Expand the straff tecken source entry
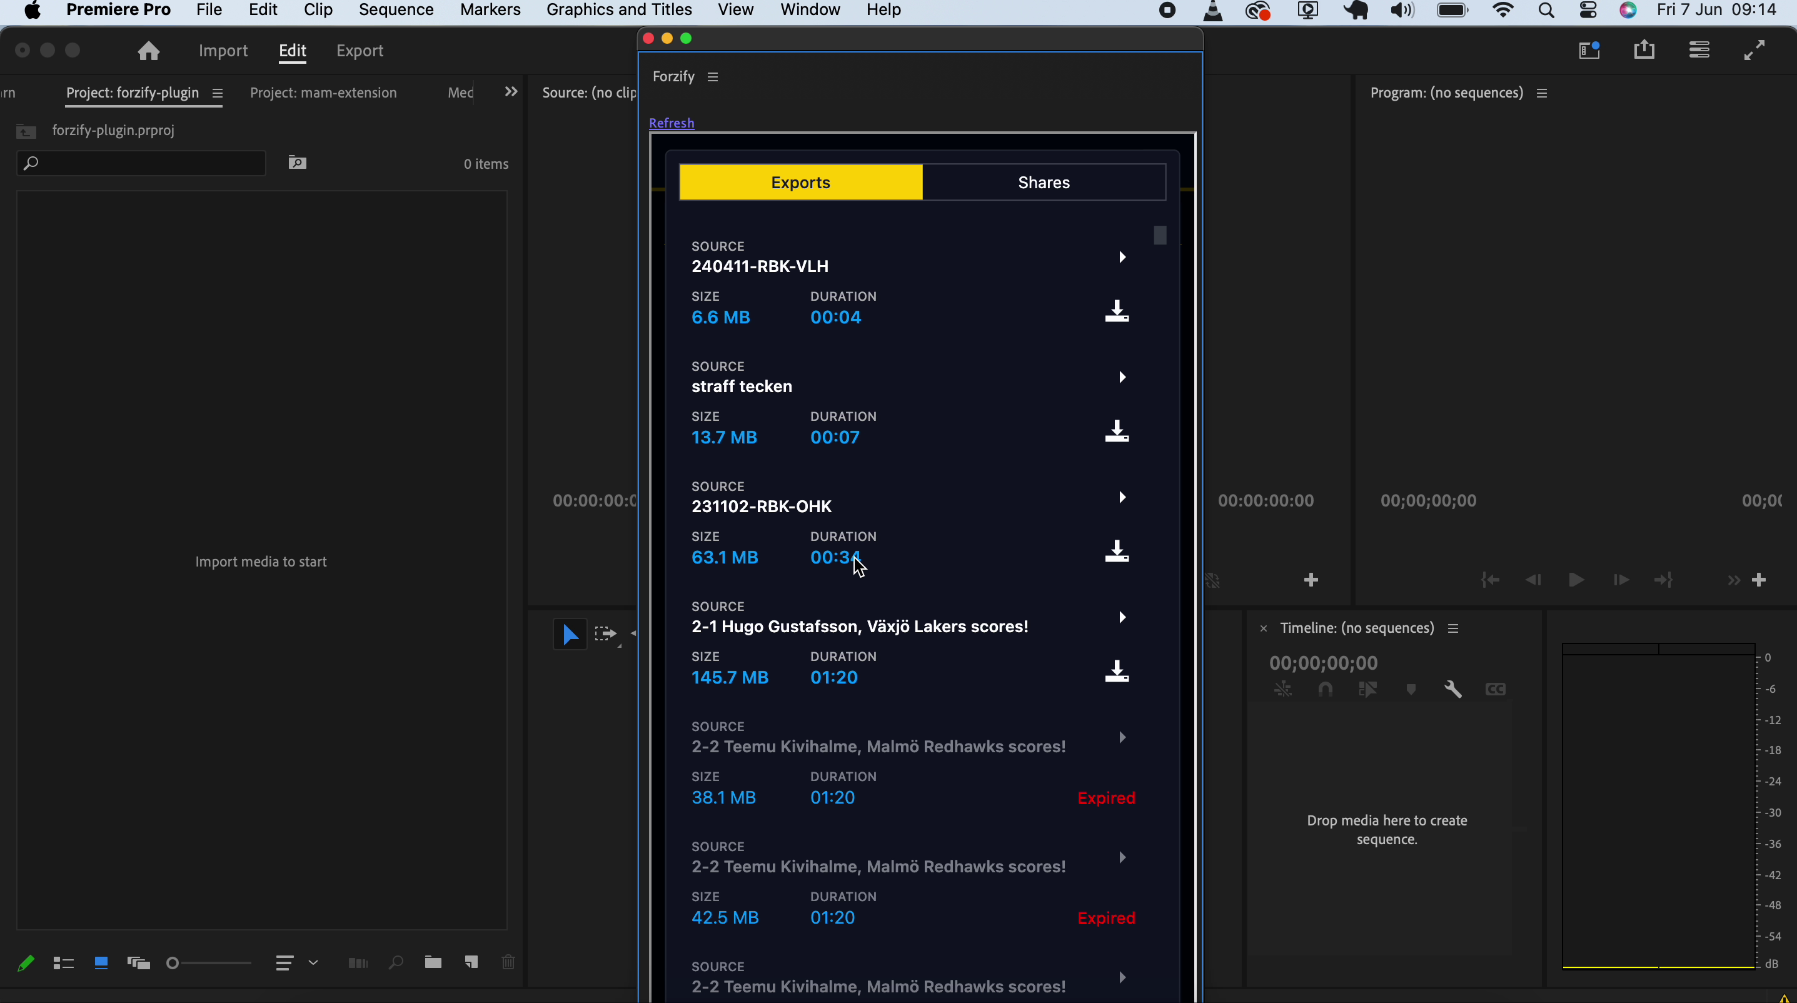 (x=1122, y=377)
